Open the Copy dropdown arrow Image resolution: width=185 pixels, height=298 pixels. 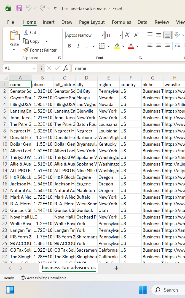47,41
